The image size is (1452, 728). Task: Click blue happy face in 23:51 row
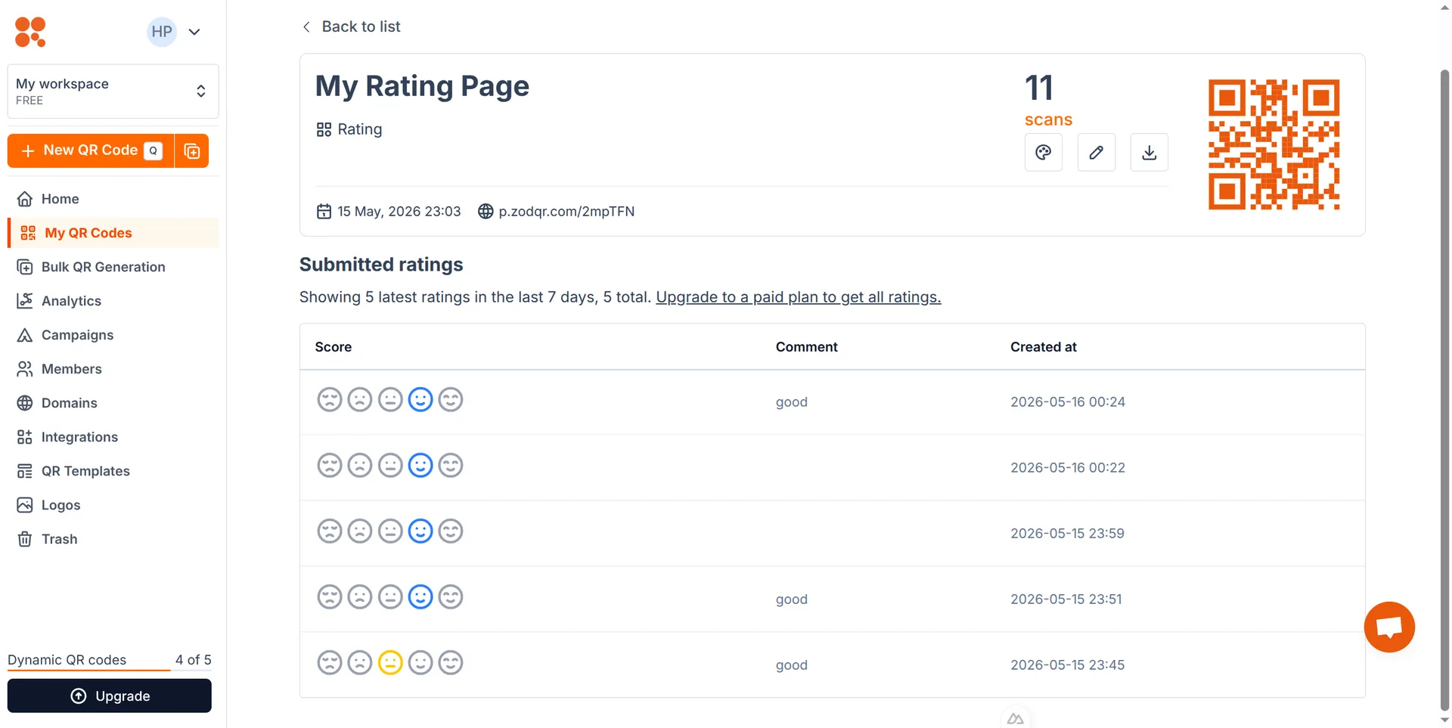click(420, 596)
